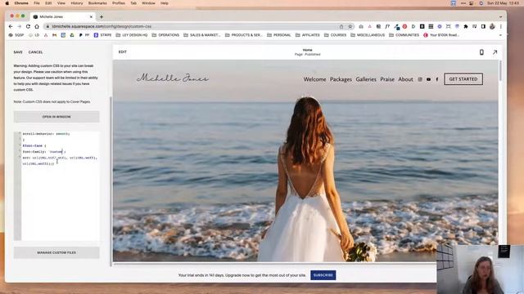Go back to the previous page
This screenshot has width=524, height=294.
[x=11, y=26]
